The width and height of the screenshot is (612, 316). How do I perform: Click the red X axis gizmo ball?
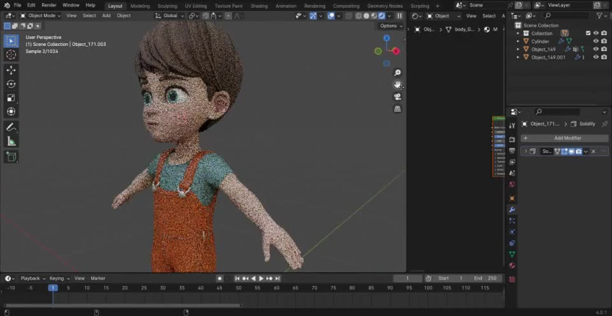coord(396,51)
